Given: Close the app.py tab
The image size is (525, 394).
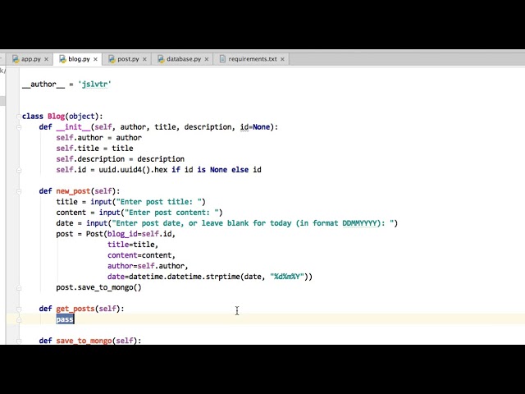Looking at the screenshot, I should (46, 59).
